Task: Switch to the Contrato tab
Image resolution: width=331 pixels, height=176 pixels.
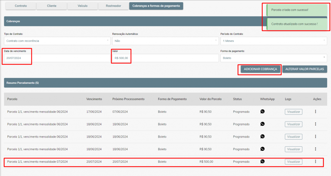Action: tap(21, 6)
